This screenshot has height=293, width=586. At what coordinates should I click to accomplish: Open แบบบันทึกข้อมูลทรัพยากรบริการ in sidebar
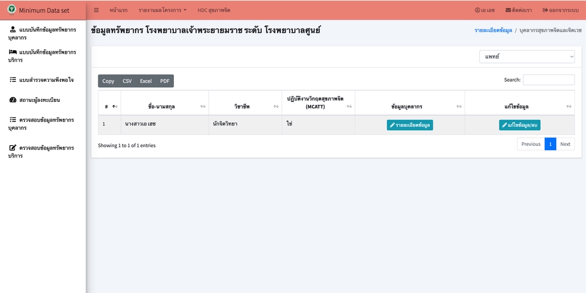pos(43,56)
